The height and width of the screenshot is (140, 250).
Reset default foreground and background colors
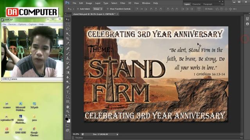(x=66, y=115)
